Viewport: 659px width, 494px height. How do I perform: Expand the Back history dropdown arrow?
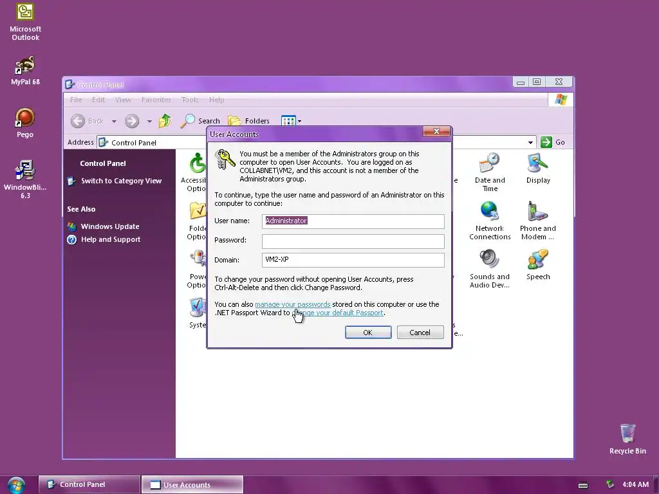tap(114, 122)
